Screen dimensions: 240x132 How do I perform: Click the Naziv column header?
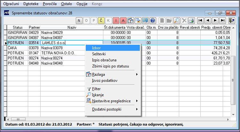pyautogui.click(x=72, y=27)
